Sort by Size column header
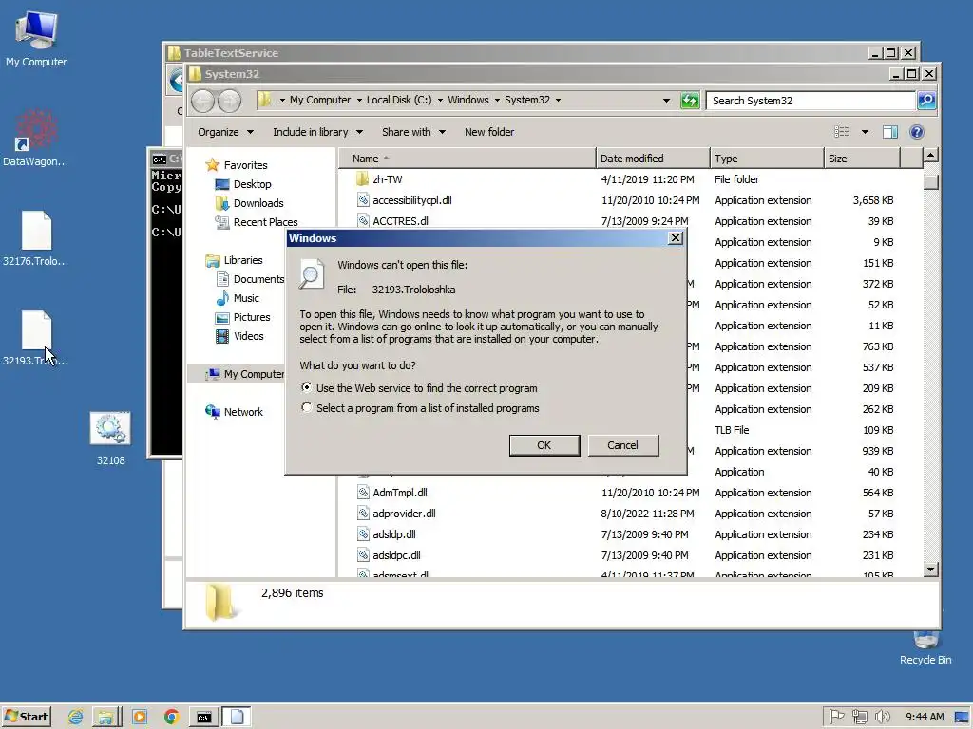This screenshot has width=973, height=729. [862, 159]
